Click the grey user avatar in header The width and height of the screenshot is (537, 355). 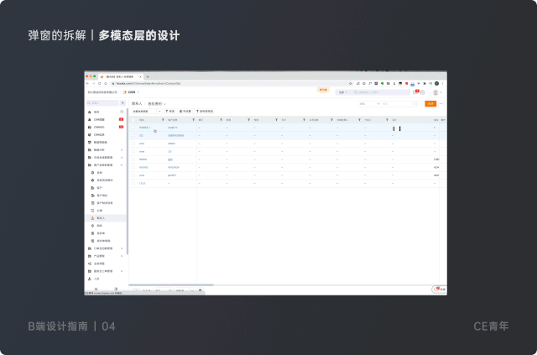[x=435, y=92]
